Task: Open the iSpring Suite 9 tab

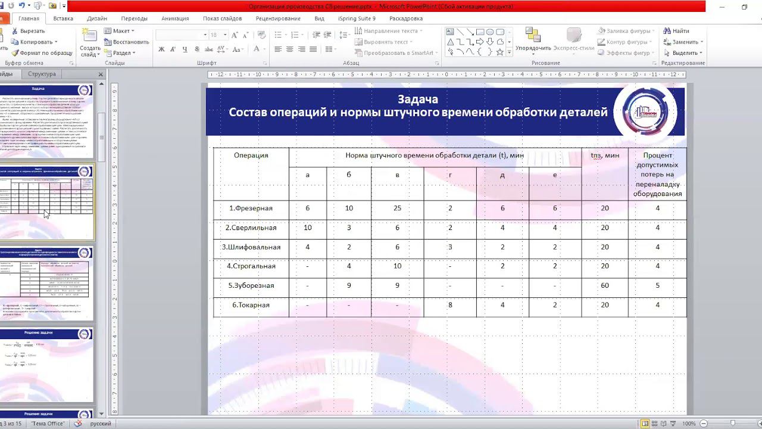Action: [x=357, y=18]
